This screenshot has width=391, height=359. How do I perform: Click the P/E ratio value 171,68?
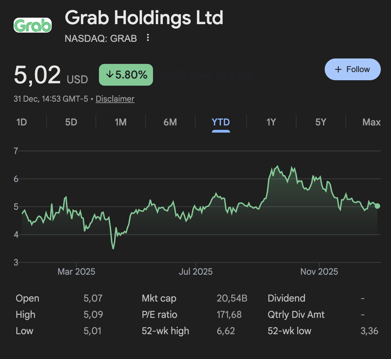click(x=229, y=314)
